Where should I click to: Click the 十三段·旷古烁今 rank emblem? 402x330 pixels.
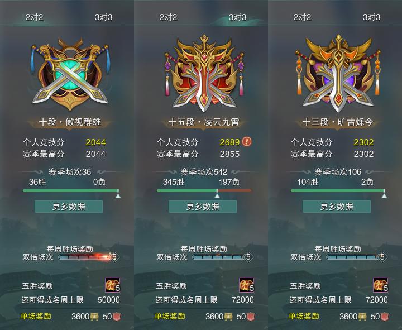click(338, 73)
